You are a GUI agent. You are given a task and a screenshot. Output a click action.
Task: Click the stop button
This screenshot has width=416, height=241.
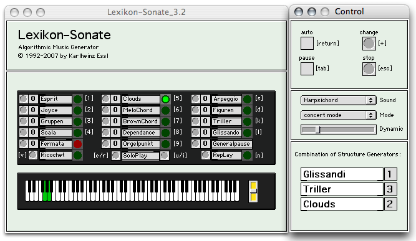click(x=369, y=69)
